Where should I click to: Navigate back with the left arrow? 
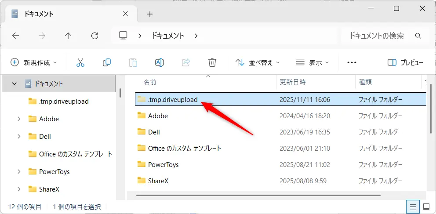pyautogui.click(x=15, y=36)
